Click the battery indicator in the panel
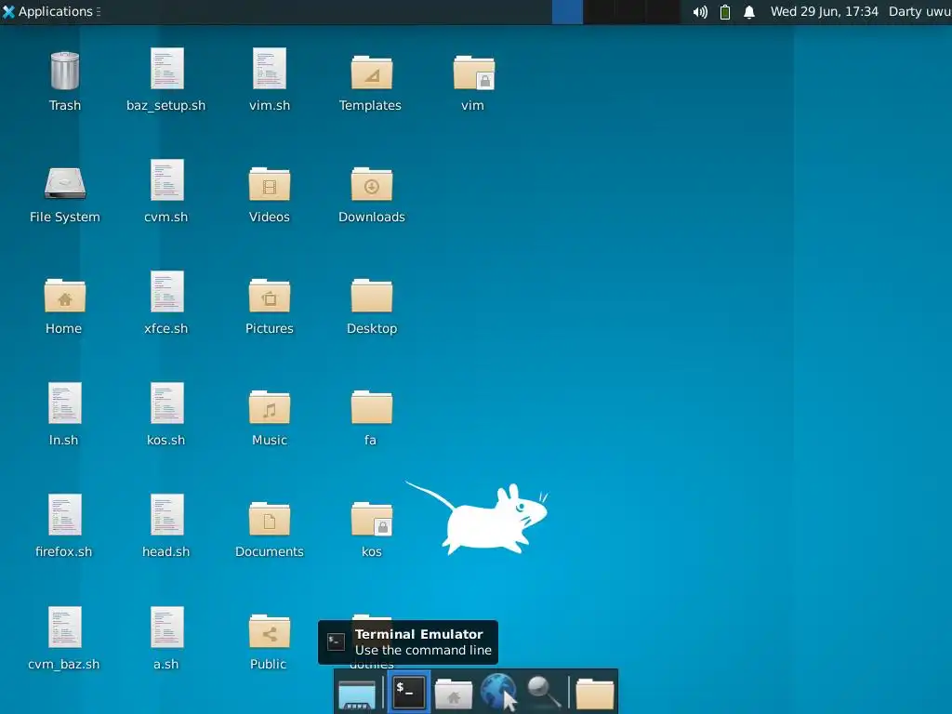This screenshot has height=714, width=952. pos(725,12)
